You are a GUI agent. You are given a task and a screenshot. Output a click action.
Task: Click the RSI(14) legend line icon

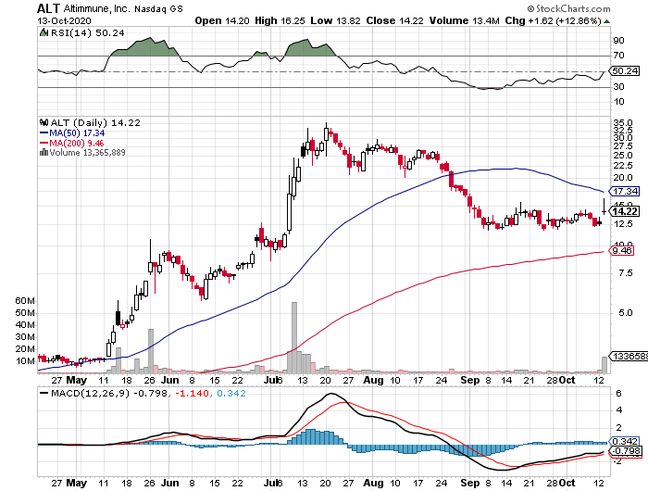(x=43, y=33)
